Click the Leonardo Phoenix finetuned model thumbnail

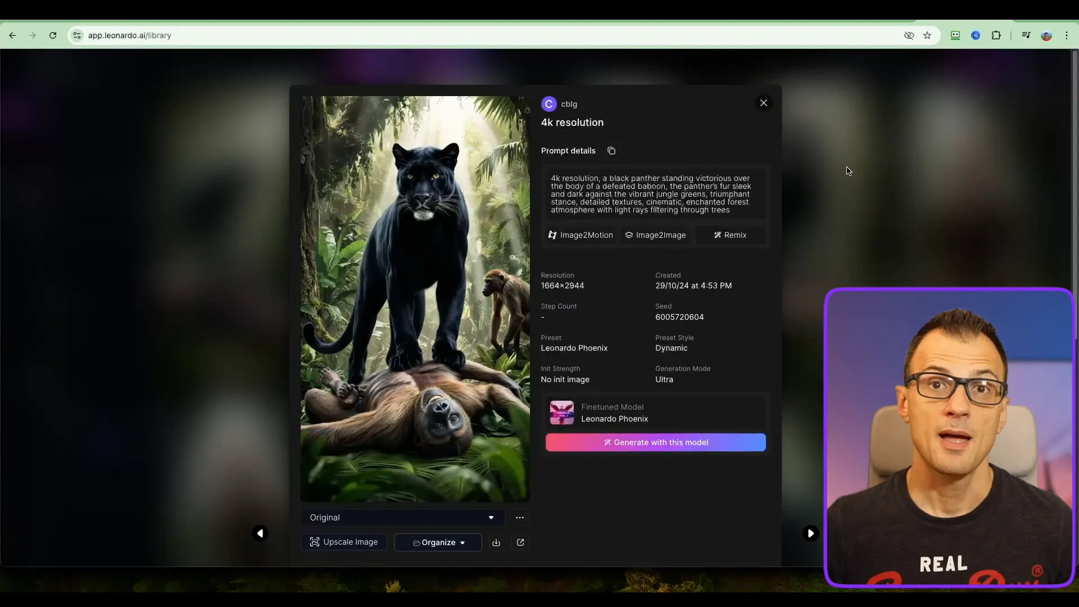[x=562, y=413]
